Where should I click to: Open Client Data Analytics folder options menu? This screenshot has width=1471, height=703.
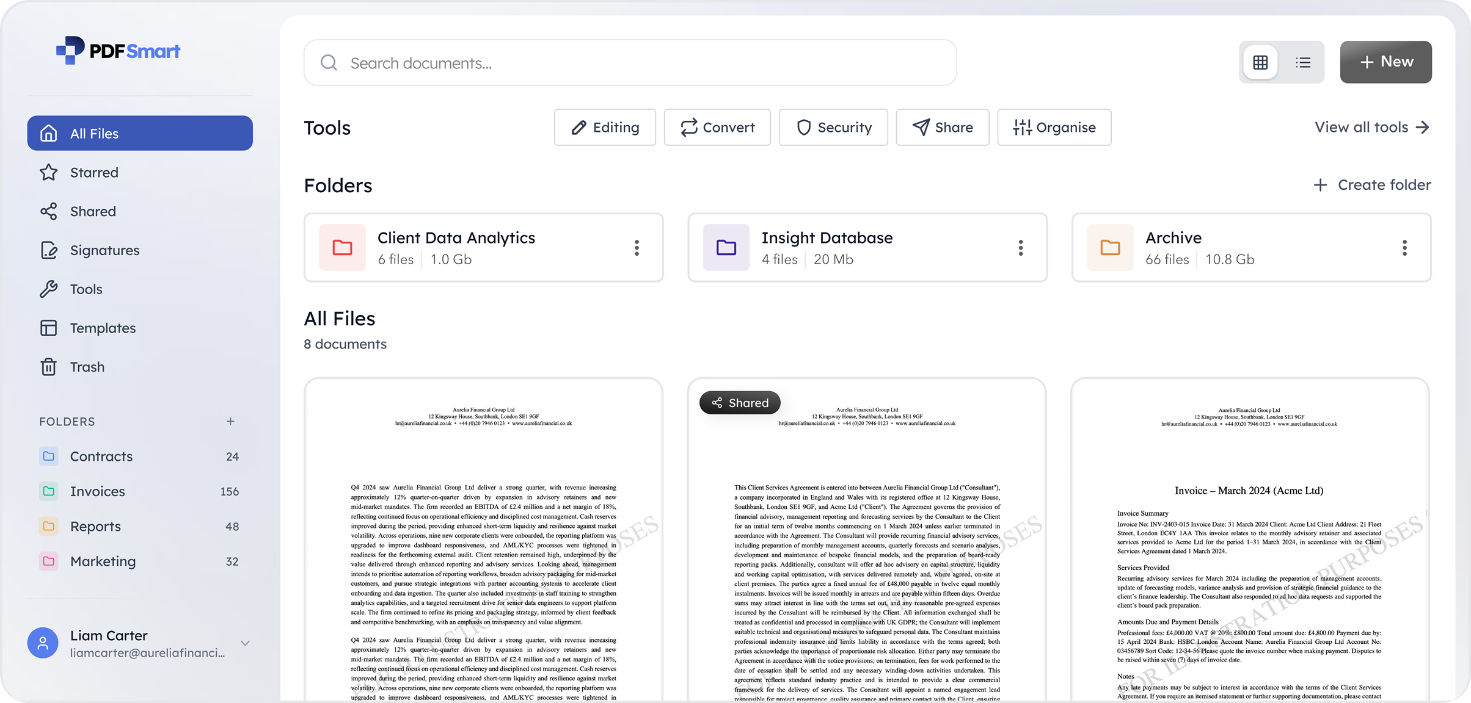(x=637, y=248)
